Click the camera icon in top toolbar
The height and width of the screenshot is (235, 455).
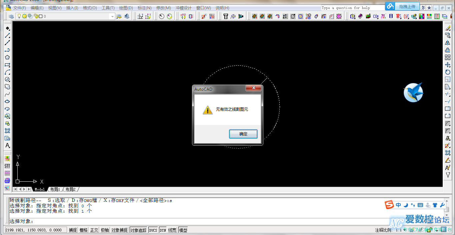[x=241, y=16]
